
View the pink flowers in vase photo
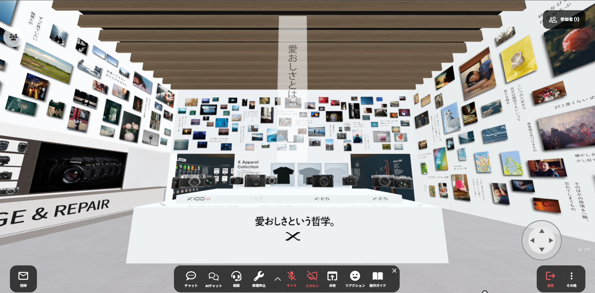pos(130,127)
